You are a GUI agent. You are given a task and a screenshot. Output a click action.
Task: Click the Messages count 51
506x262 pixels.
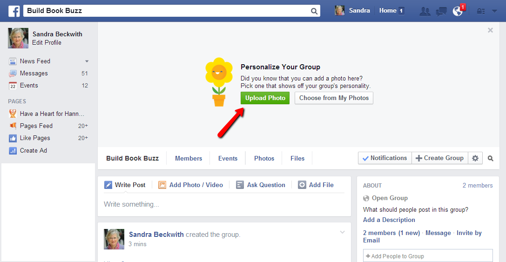point(85,73)
